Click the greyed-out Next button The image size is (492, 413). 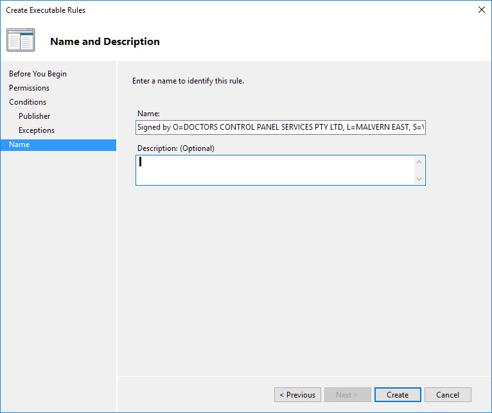pos(347,394)
